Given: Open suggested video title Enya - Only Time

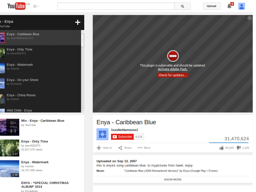Looking at the screenshot, I should pyautogui.click(x=34, y=141).
